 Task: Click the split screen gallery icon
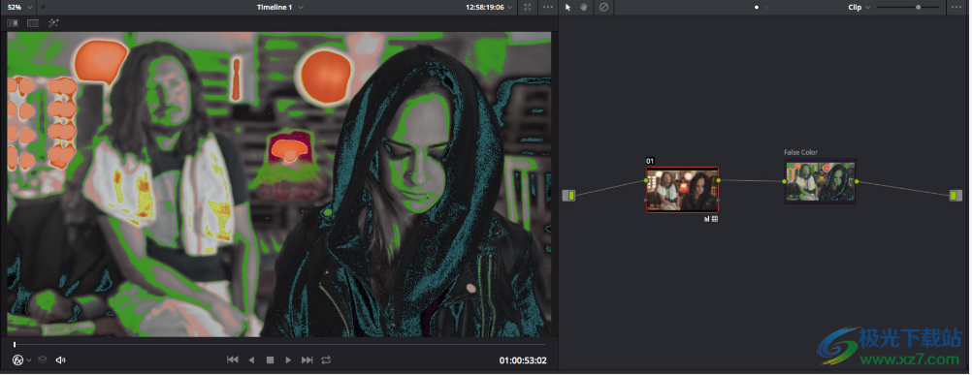tap(33, 23)
